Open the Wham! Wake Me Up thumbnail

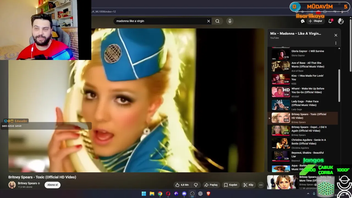coord(281,92)
